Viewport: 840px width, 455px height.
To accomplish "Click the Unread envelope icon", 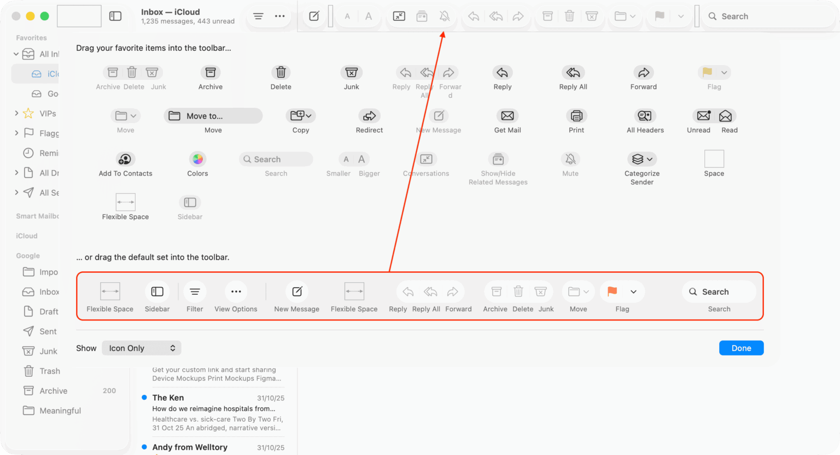I will pos(703,116).
